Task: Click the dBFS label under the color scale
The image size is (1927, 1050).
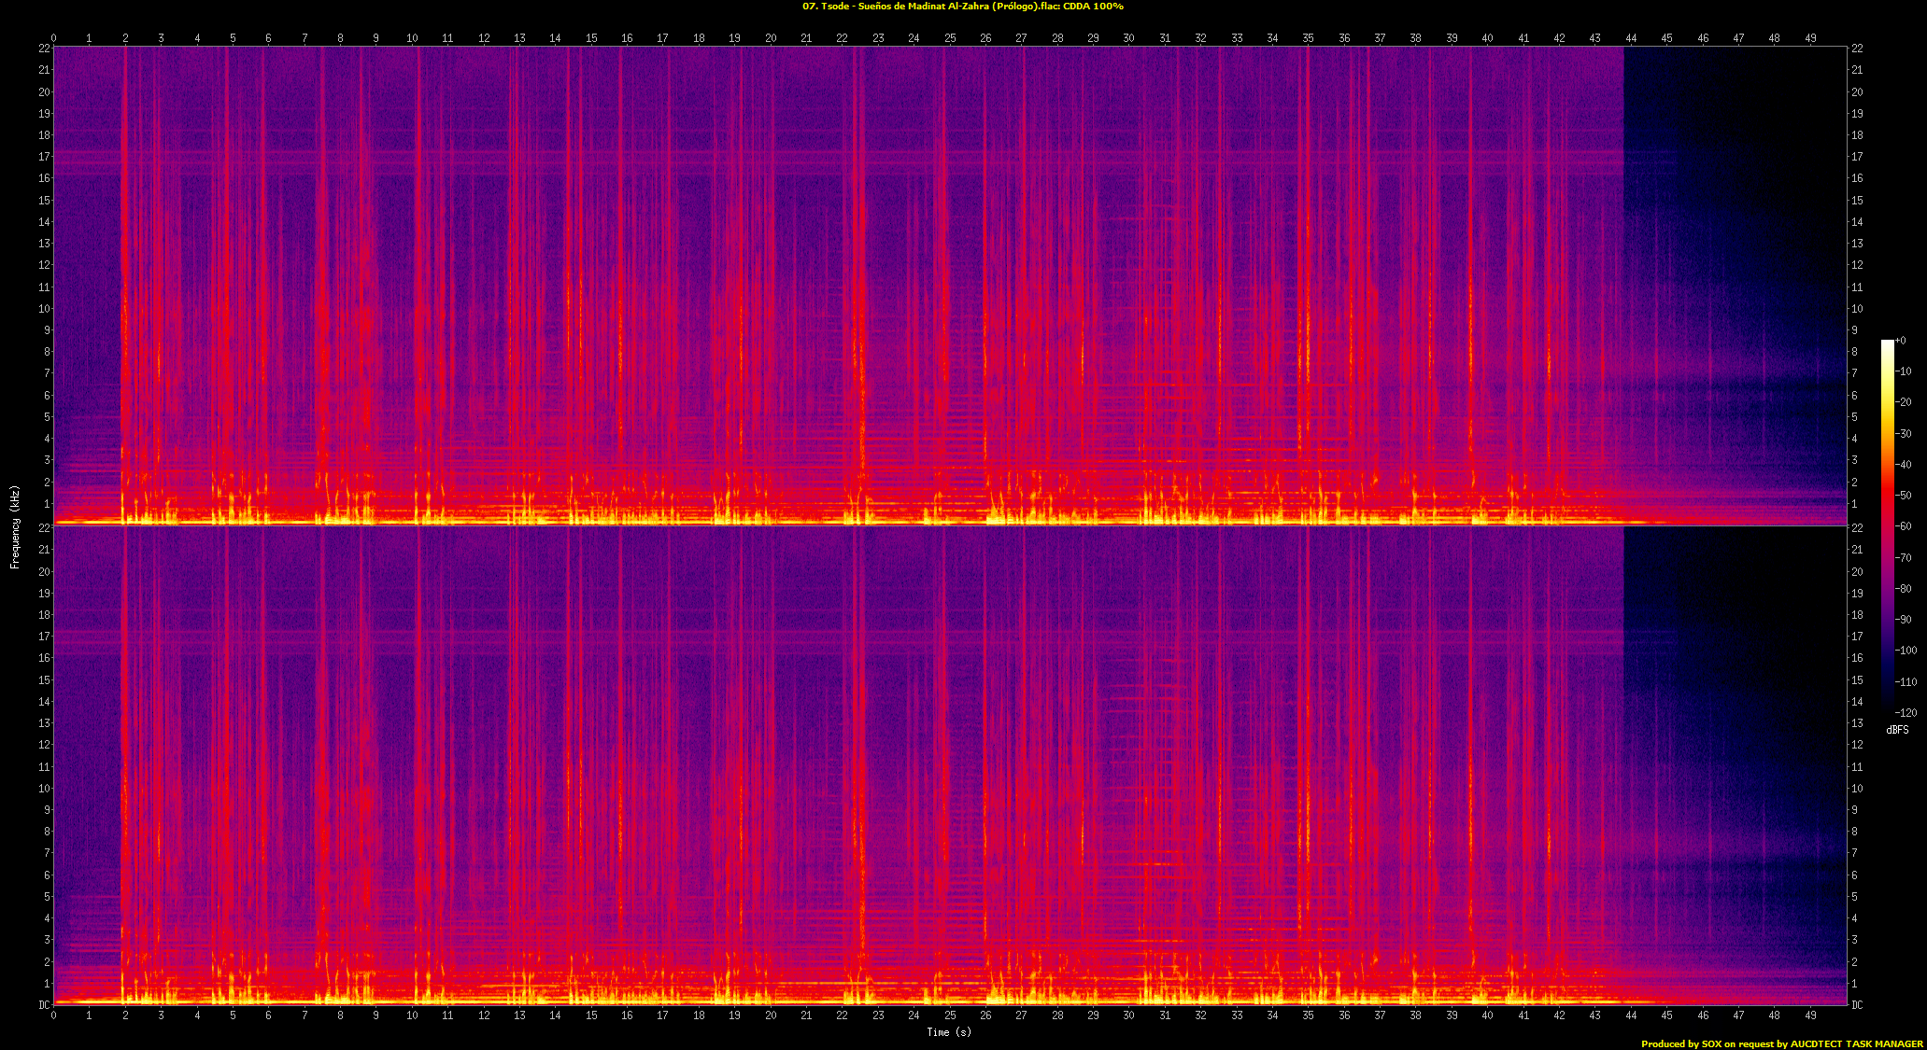Action: point(1897,730)
